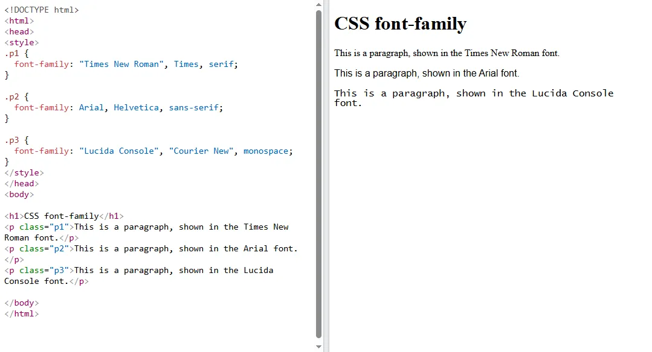Click the scrollbar up arrow

pos(318,5)
